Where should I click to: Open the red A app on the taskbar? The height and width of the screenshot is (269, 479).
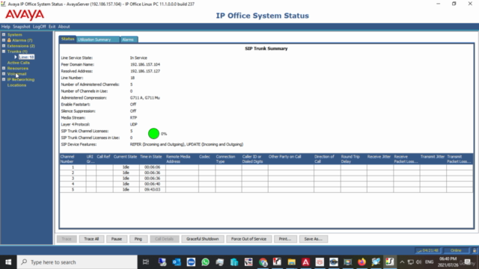pyautogui.click(x=306, y=262)
